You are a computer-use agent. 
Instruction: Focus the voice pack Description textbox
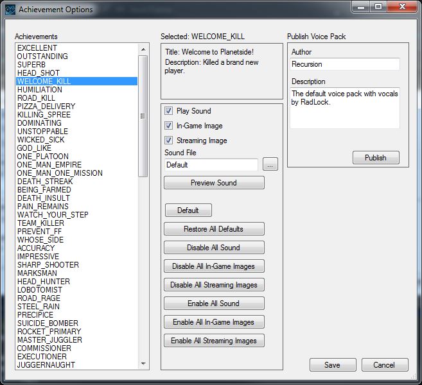(344, 108)
